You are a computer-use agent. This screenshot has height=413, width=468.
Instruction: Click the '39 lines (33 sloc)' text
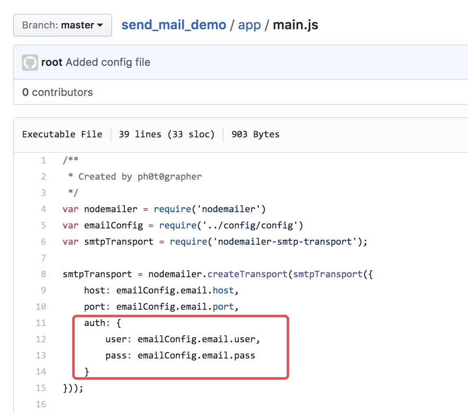[x=167, y=134]
